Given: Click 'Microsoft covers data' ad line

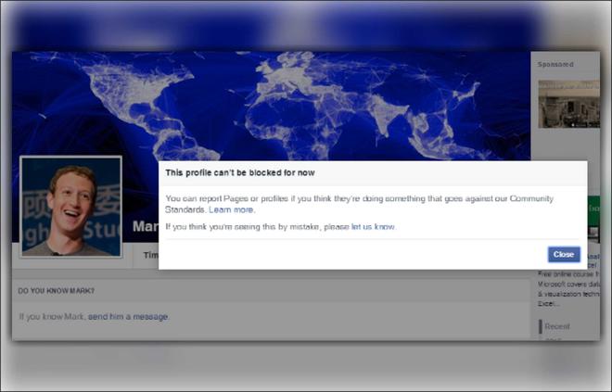Looking at the screenshot, I should pos(568,284).
